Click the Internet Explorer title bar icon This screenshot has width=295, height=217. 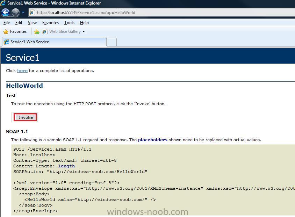coord(3,3)
